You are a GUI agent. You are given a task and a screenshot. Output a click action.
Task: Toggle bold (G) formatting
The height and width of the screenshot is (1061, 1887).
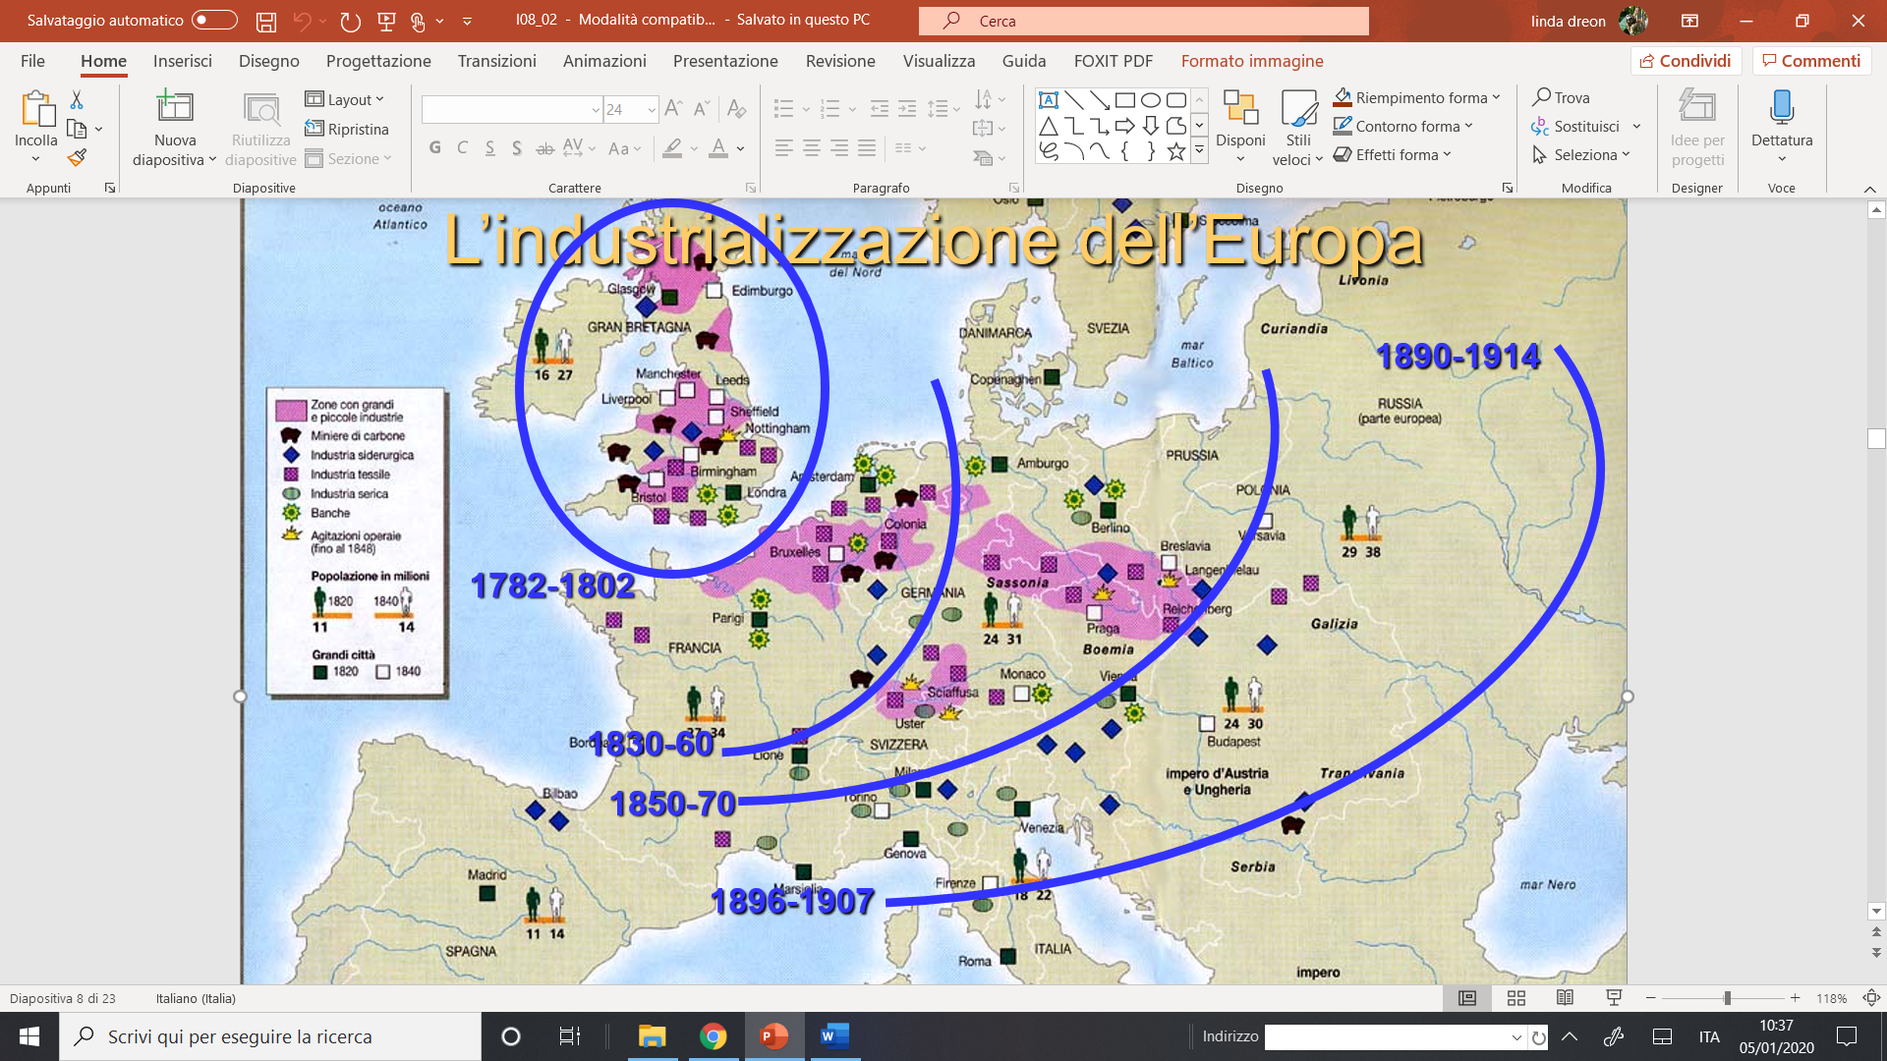435,148
